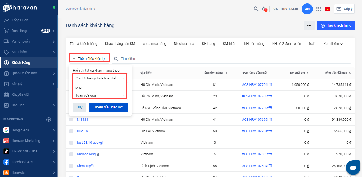Viewport: 362px width, 177px height.
Task: Click the plus icon beside MARKETING
Action: point(49,120)
